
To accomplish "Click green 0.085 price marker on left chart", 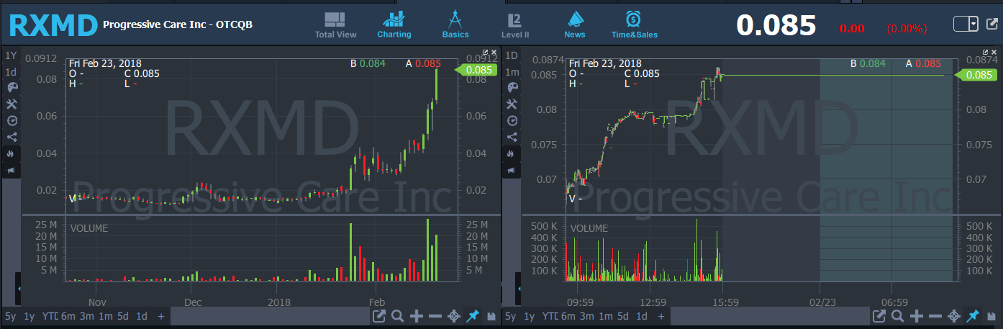I will pyautogui.click(x=475, y=70).
